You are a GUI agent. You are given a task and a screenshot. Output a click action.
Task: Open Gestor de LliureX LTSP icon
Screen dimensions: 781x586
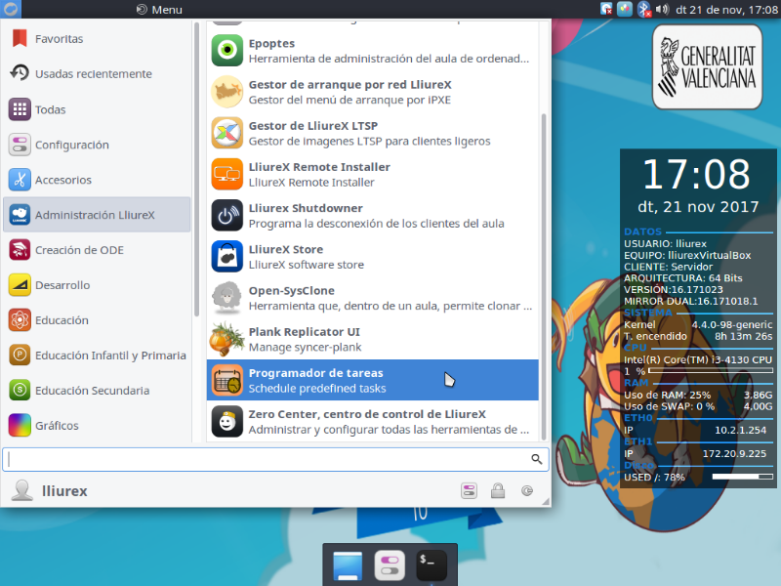point(227,133)
